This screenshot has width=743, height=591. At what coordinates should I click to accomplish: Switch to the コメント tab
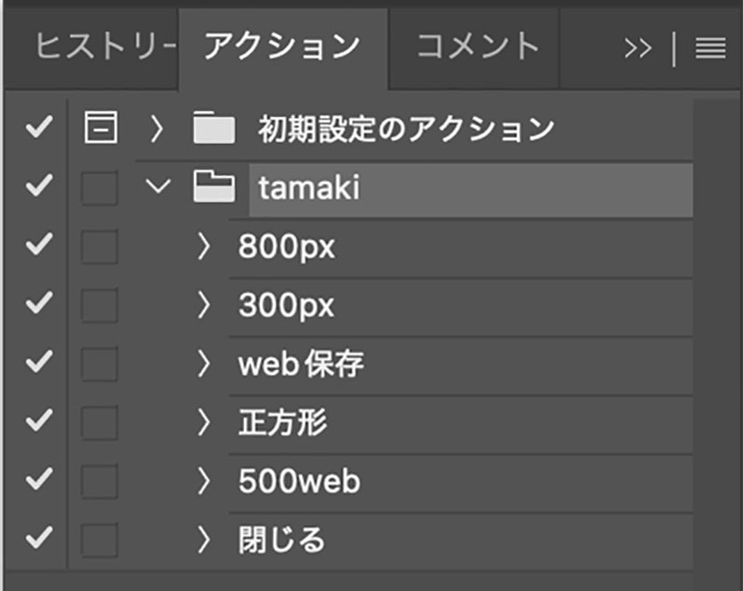[x=476, y=46]
